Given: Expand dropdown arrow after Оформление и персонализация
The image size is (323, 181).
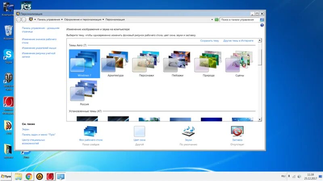Looking at the screenshot, I should [x=103, y=19].
